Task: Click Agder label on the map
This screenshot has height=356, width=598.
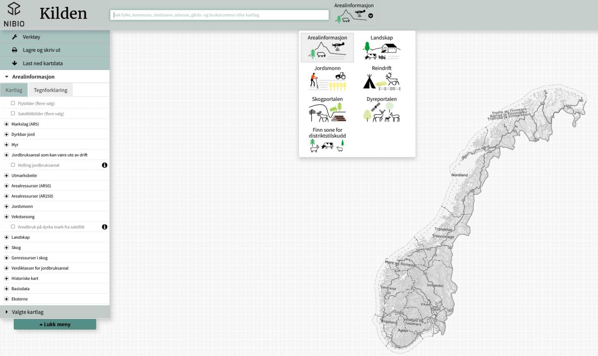Action: point(403,330)
